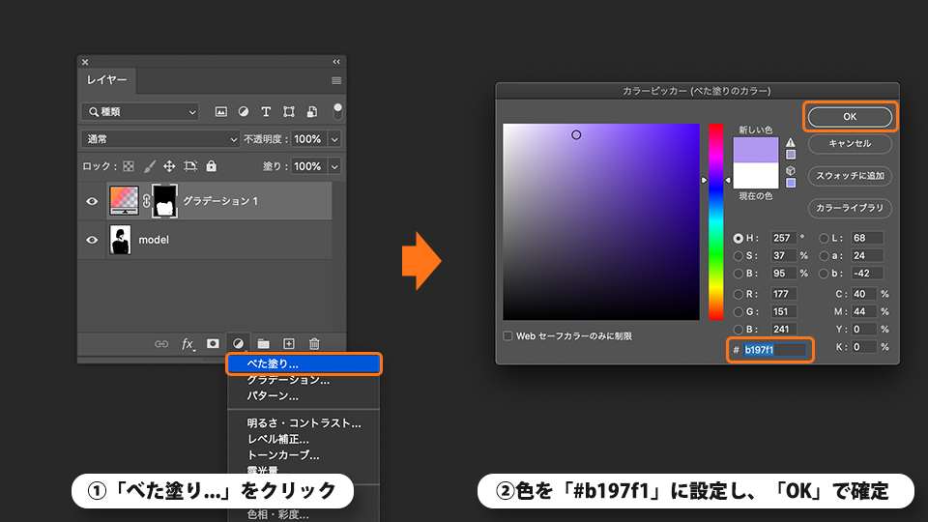Image resolution: width=928 pixels, height=522 pixels.
Task: Click the new group folder icon
Action: tap(263, 344)
